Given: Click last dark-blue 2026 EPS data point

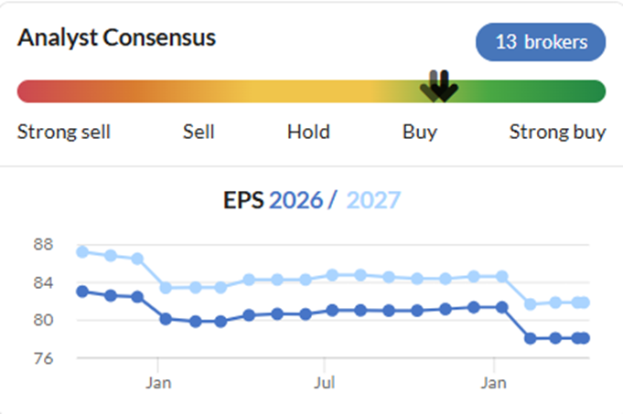Looking at the screenshot, I should [x=584, y=338].
